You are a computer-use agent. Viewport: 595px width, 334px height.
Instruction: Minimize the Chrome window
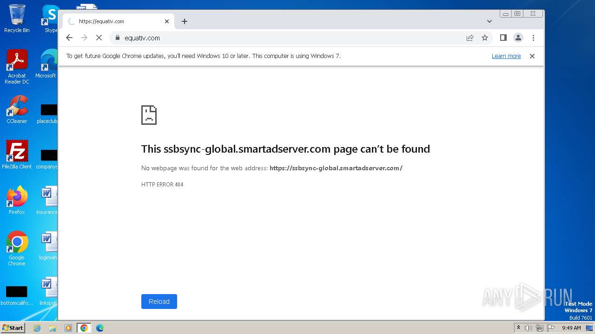click(x=505, y=14)
